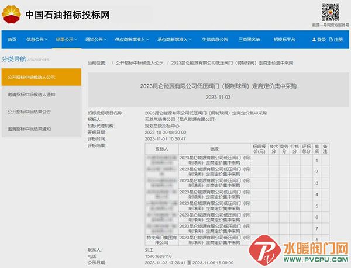Click the contact name 刘工

(149, 250)
